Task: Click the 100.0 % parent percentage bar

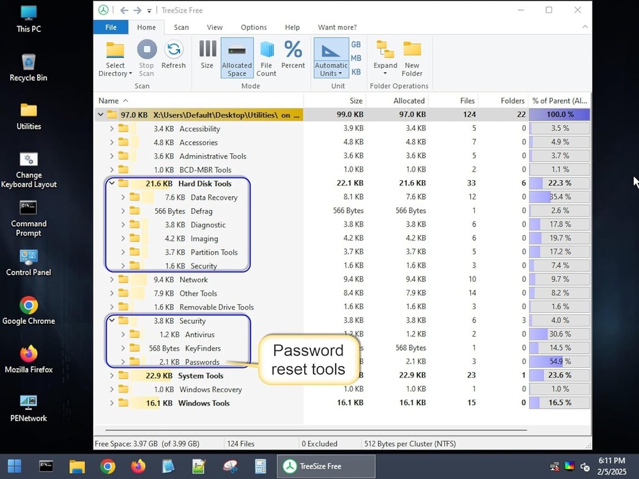Action: [559, 115]
